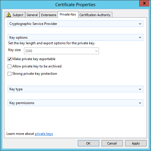151x151 pixels.
Task: Dismiss dialog with Cancel button
Action: coord(112,143)
